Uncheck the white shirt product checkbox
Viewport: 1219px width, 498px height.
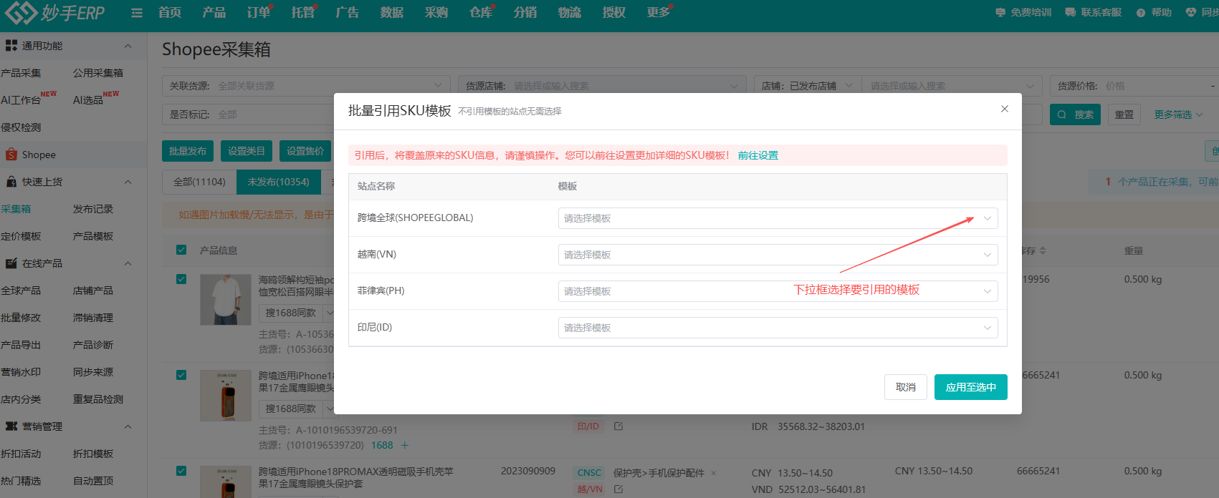pyautogui.click(x=181, y=279)
